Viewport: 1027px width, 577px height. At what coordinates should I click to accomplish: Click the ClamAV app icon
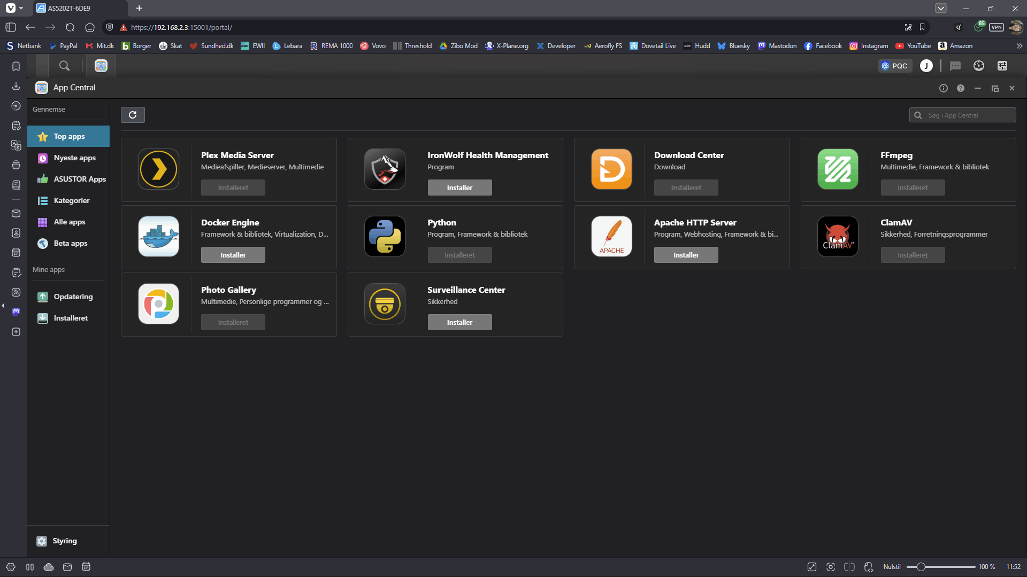pos(838,237)
